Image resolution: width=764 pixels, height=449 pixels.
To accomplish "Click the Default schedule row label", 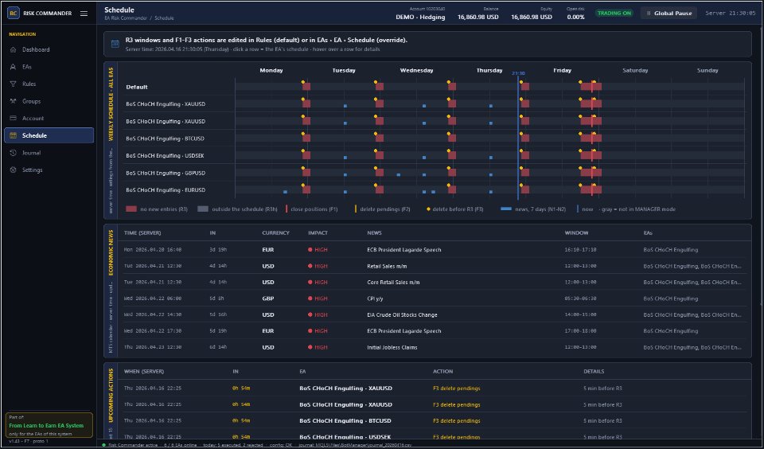I will tap(137, 87).
